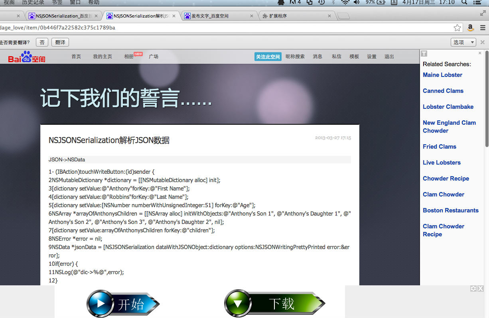Click the 否 button in translate bar
The width and height of the screenshot is (489, 318).
click(42, 42)
